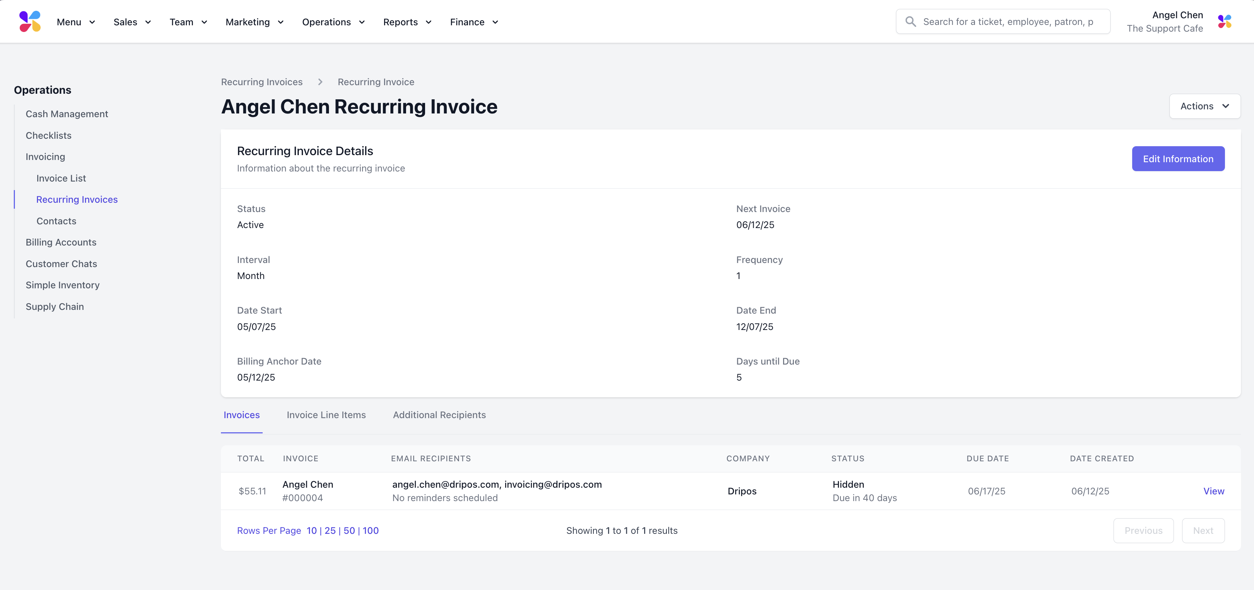The image size is (1254, 590).
Task: Open the Marketing navbar menu
Action: pos(254,22)
